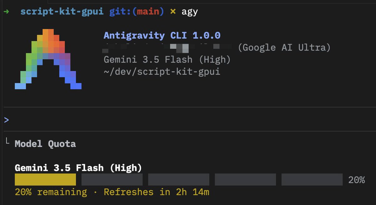The height and width of the screenshot is (205, 376).
Task: Click the 'agy' command text
Action: click(x=190, y=13)
